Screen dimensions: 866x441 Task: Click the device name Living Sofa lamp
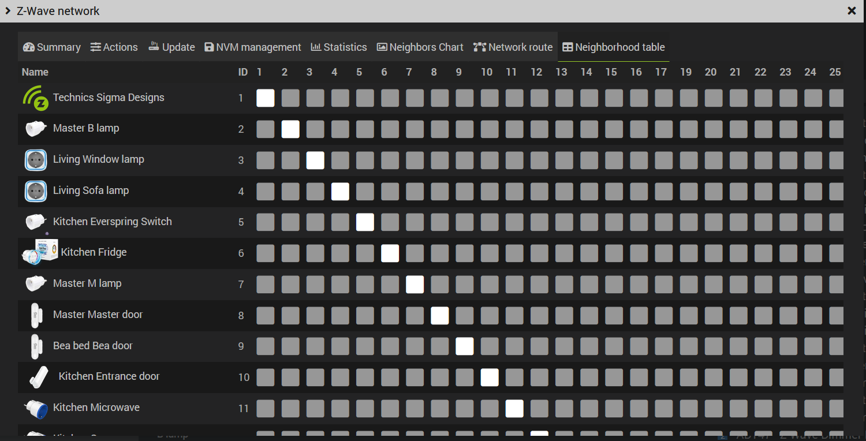[x=91, y=190]
